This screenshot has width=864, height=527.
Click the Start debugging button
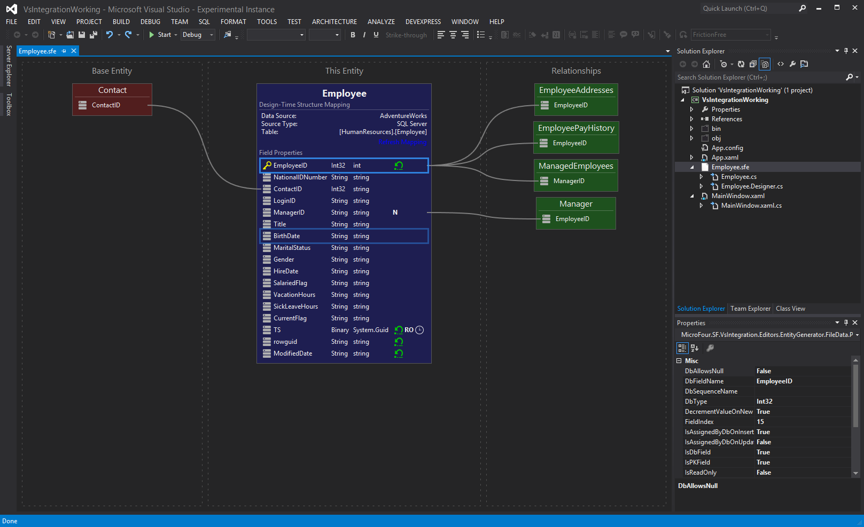click(160, 35)
